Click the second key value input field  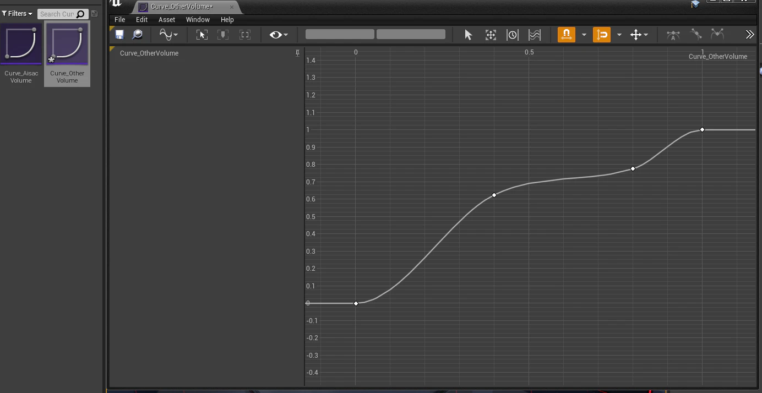pyautogui.click(x=411, y=34)
